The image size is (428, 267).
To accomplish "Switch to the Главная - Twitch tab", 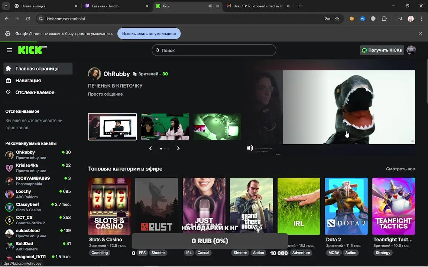I will (117, 6).
